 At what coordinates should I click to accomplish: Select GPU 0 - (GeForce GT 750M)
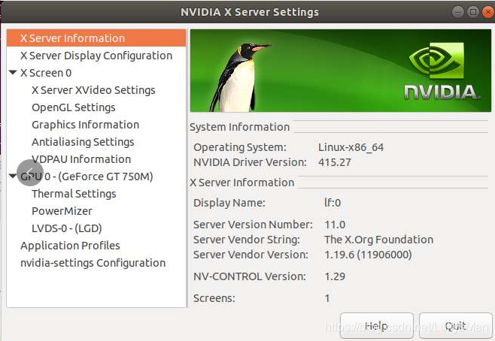coord(87,177)
